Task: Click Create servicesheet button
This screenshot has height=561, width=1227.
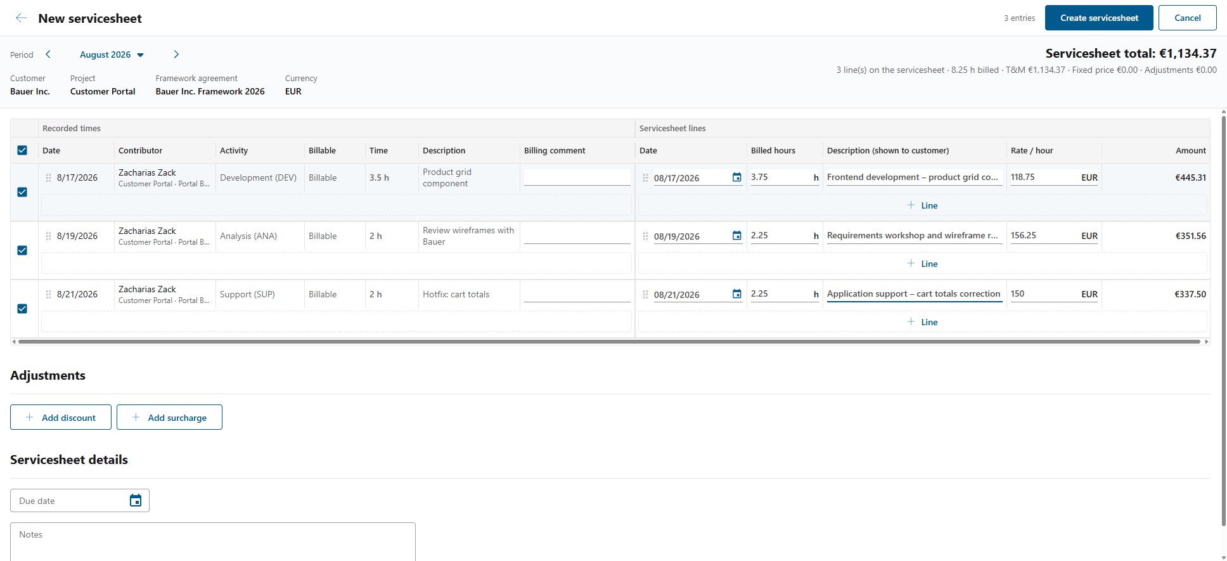Action: 1099,18
